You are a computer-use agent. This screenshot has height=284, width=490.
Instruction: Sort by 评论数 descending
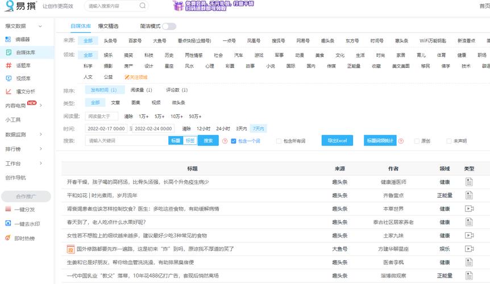click(x=177, y=90)
